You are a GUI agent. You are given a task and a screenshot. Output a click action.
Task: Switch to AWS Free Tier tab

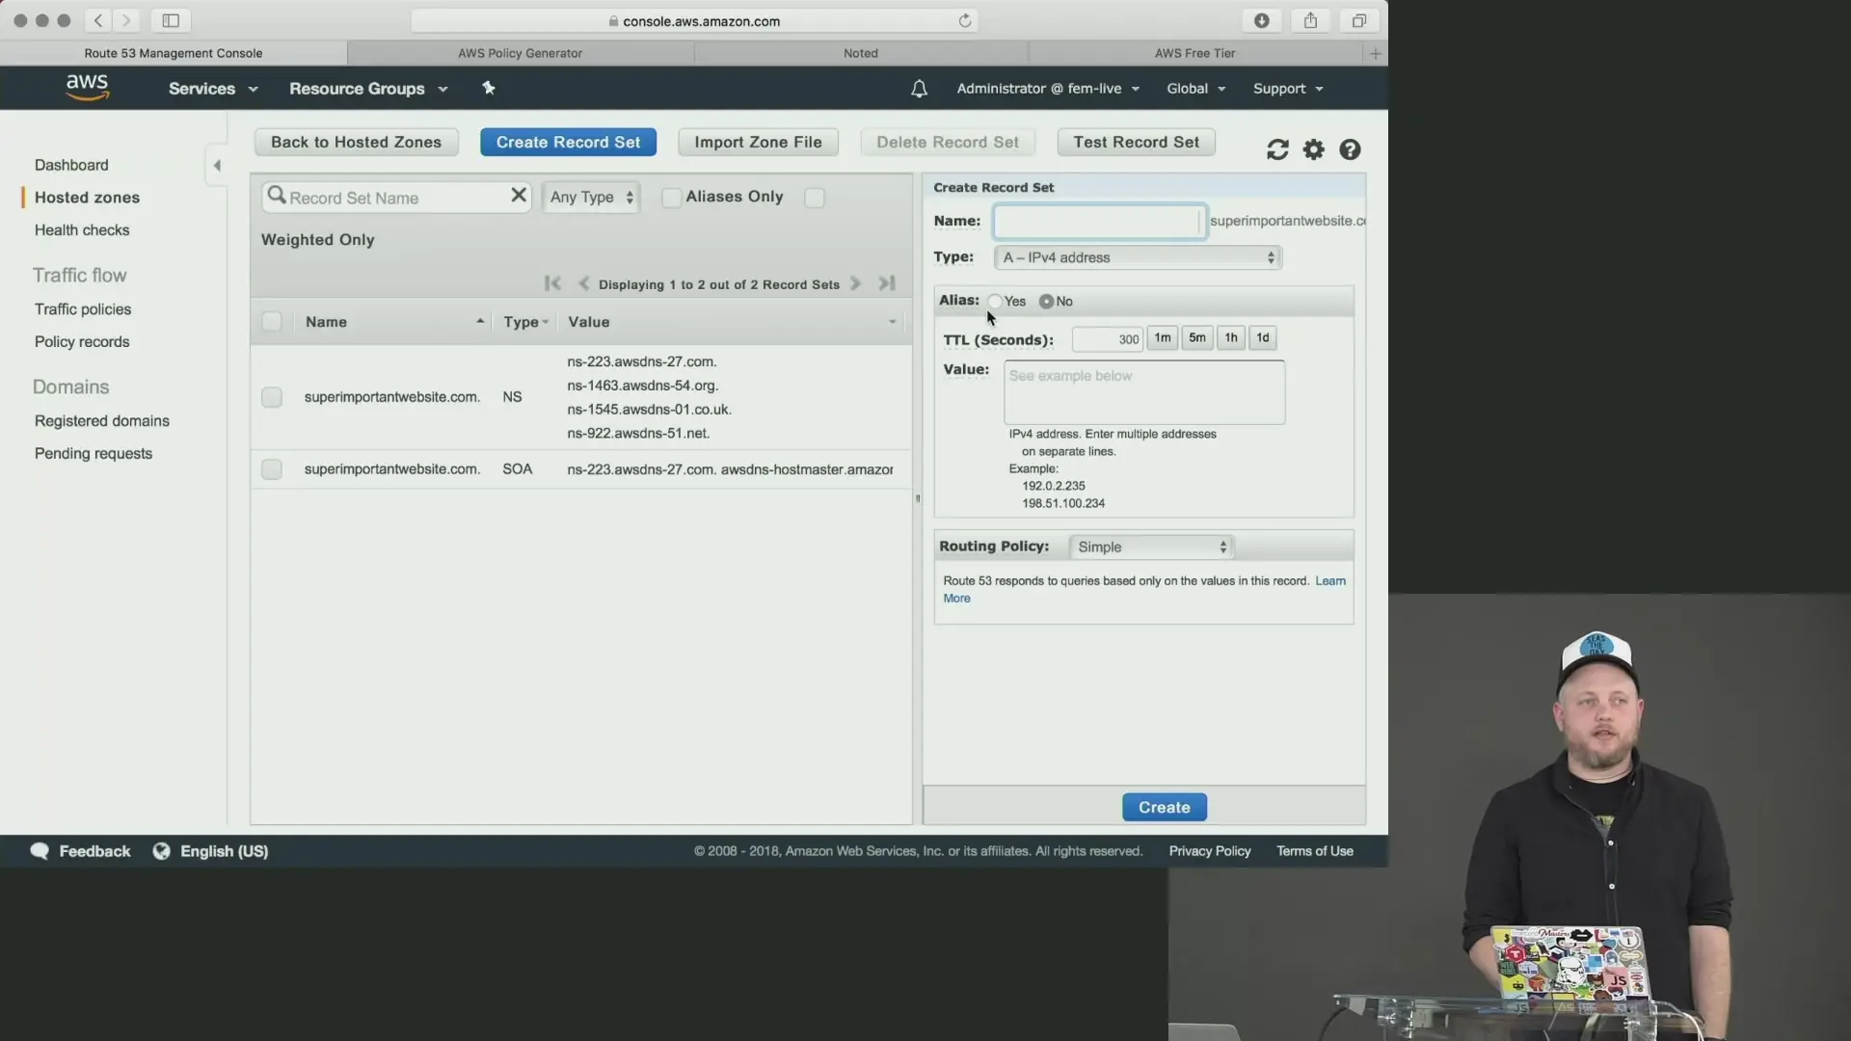1194,53
